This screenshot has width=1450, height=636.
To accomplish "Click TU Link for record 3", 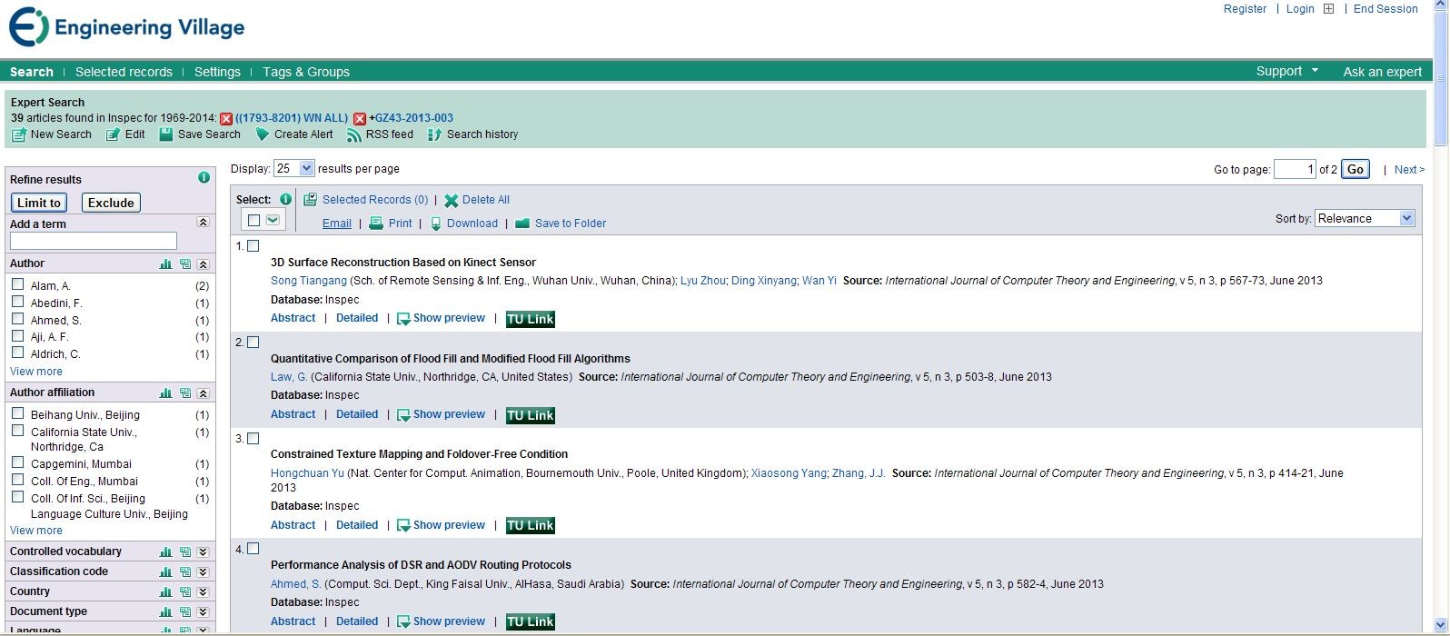I will [531, 526].
